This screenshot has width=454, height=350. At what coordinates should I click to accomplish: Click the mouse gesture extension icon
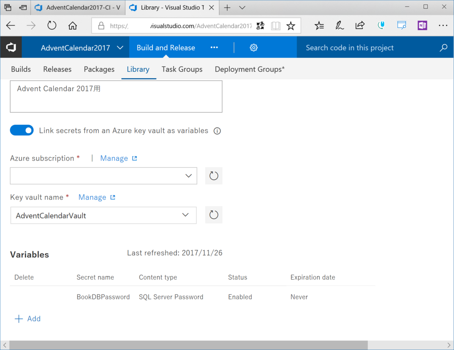tap(381, 25)
